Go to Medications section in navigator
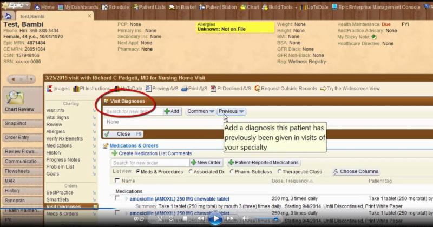Viewport: 433px width, 227px height. [59, 145]
